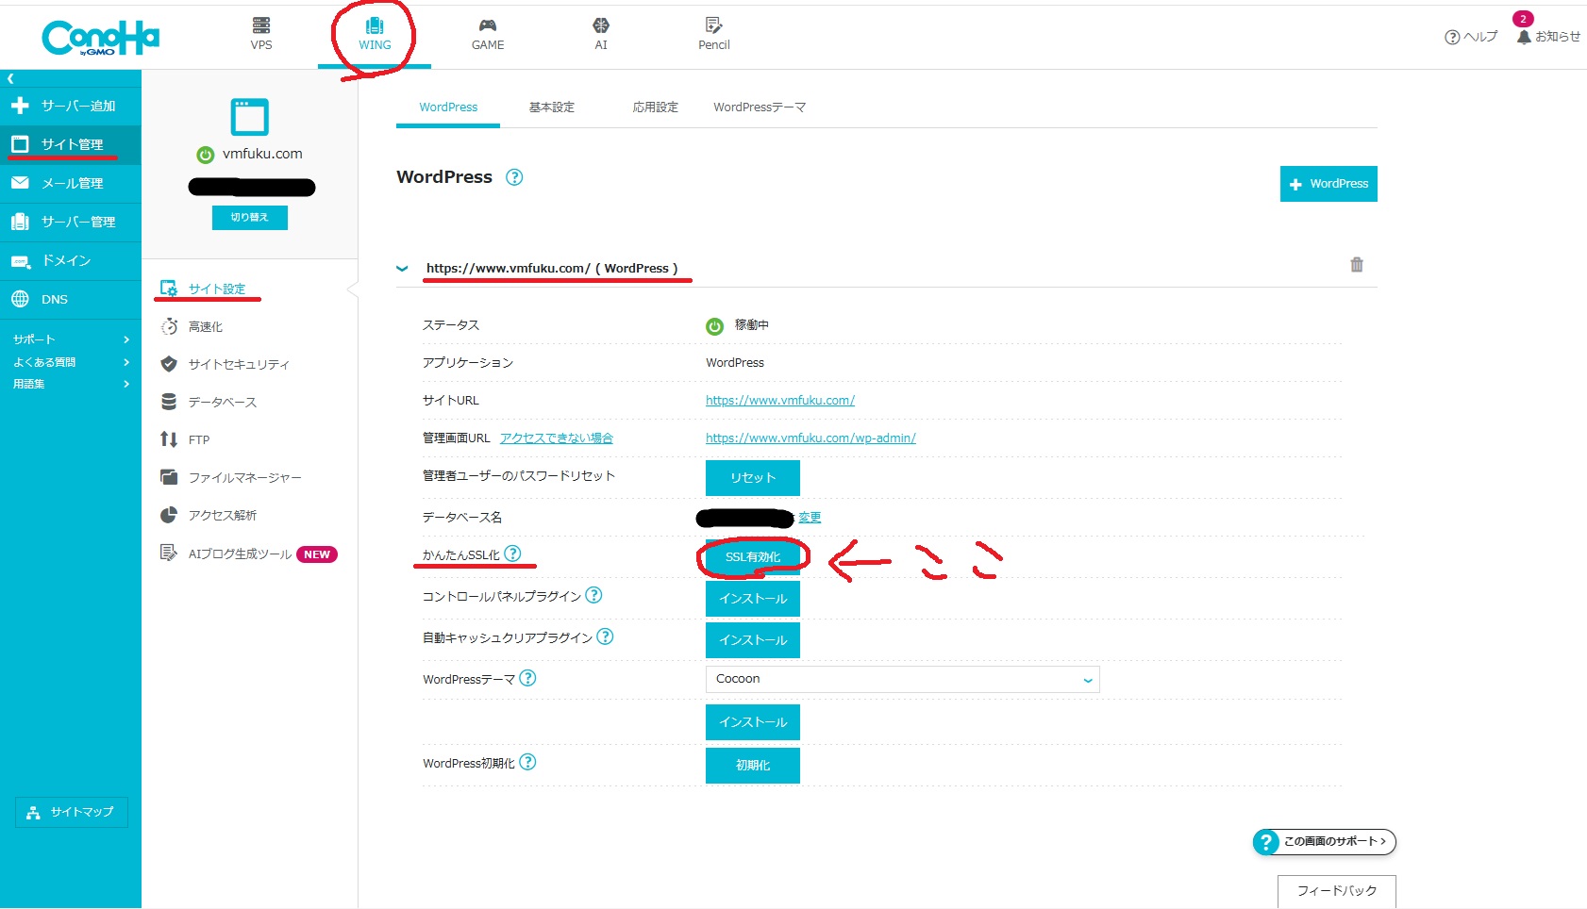Switch to the WING tab
Screen dimensions: 1587x909
pos(375,35)
